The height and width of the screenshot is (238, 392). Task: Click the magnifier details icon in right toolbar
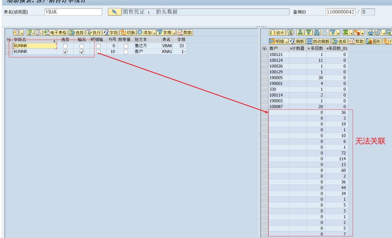tap(290, 33)
